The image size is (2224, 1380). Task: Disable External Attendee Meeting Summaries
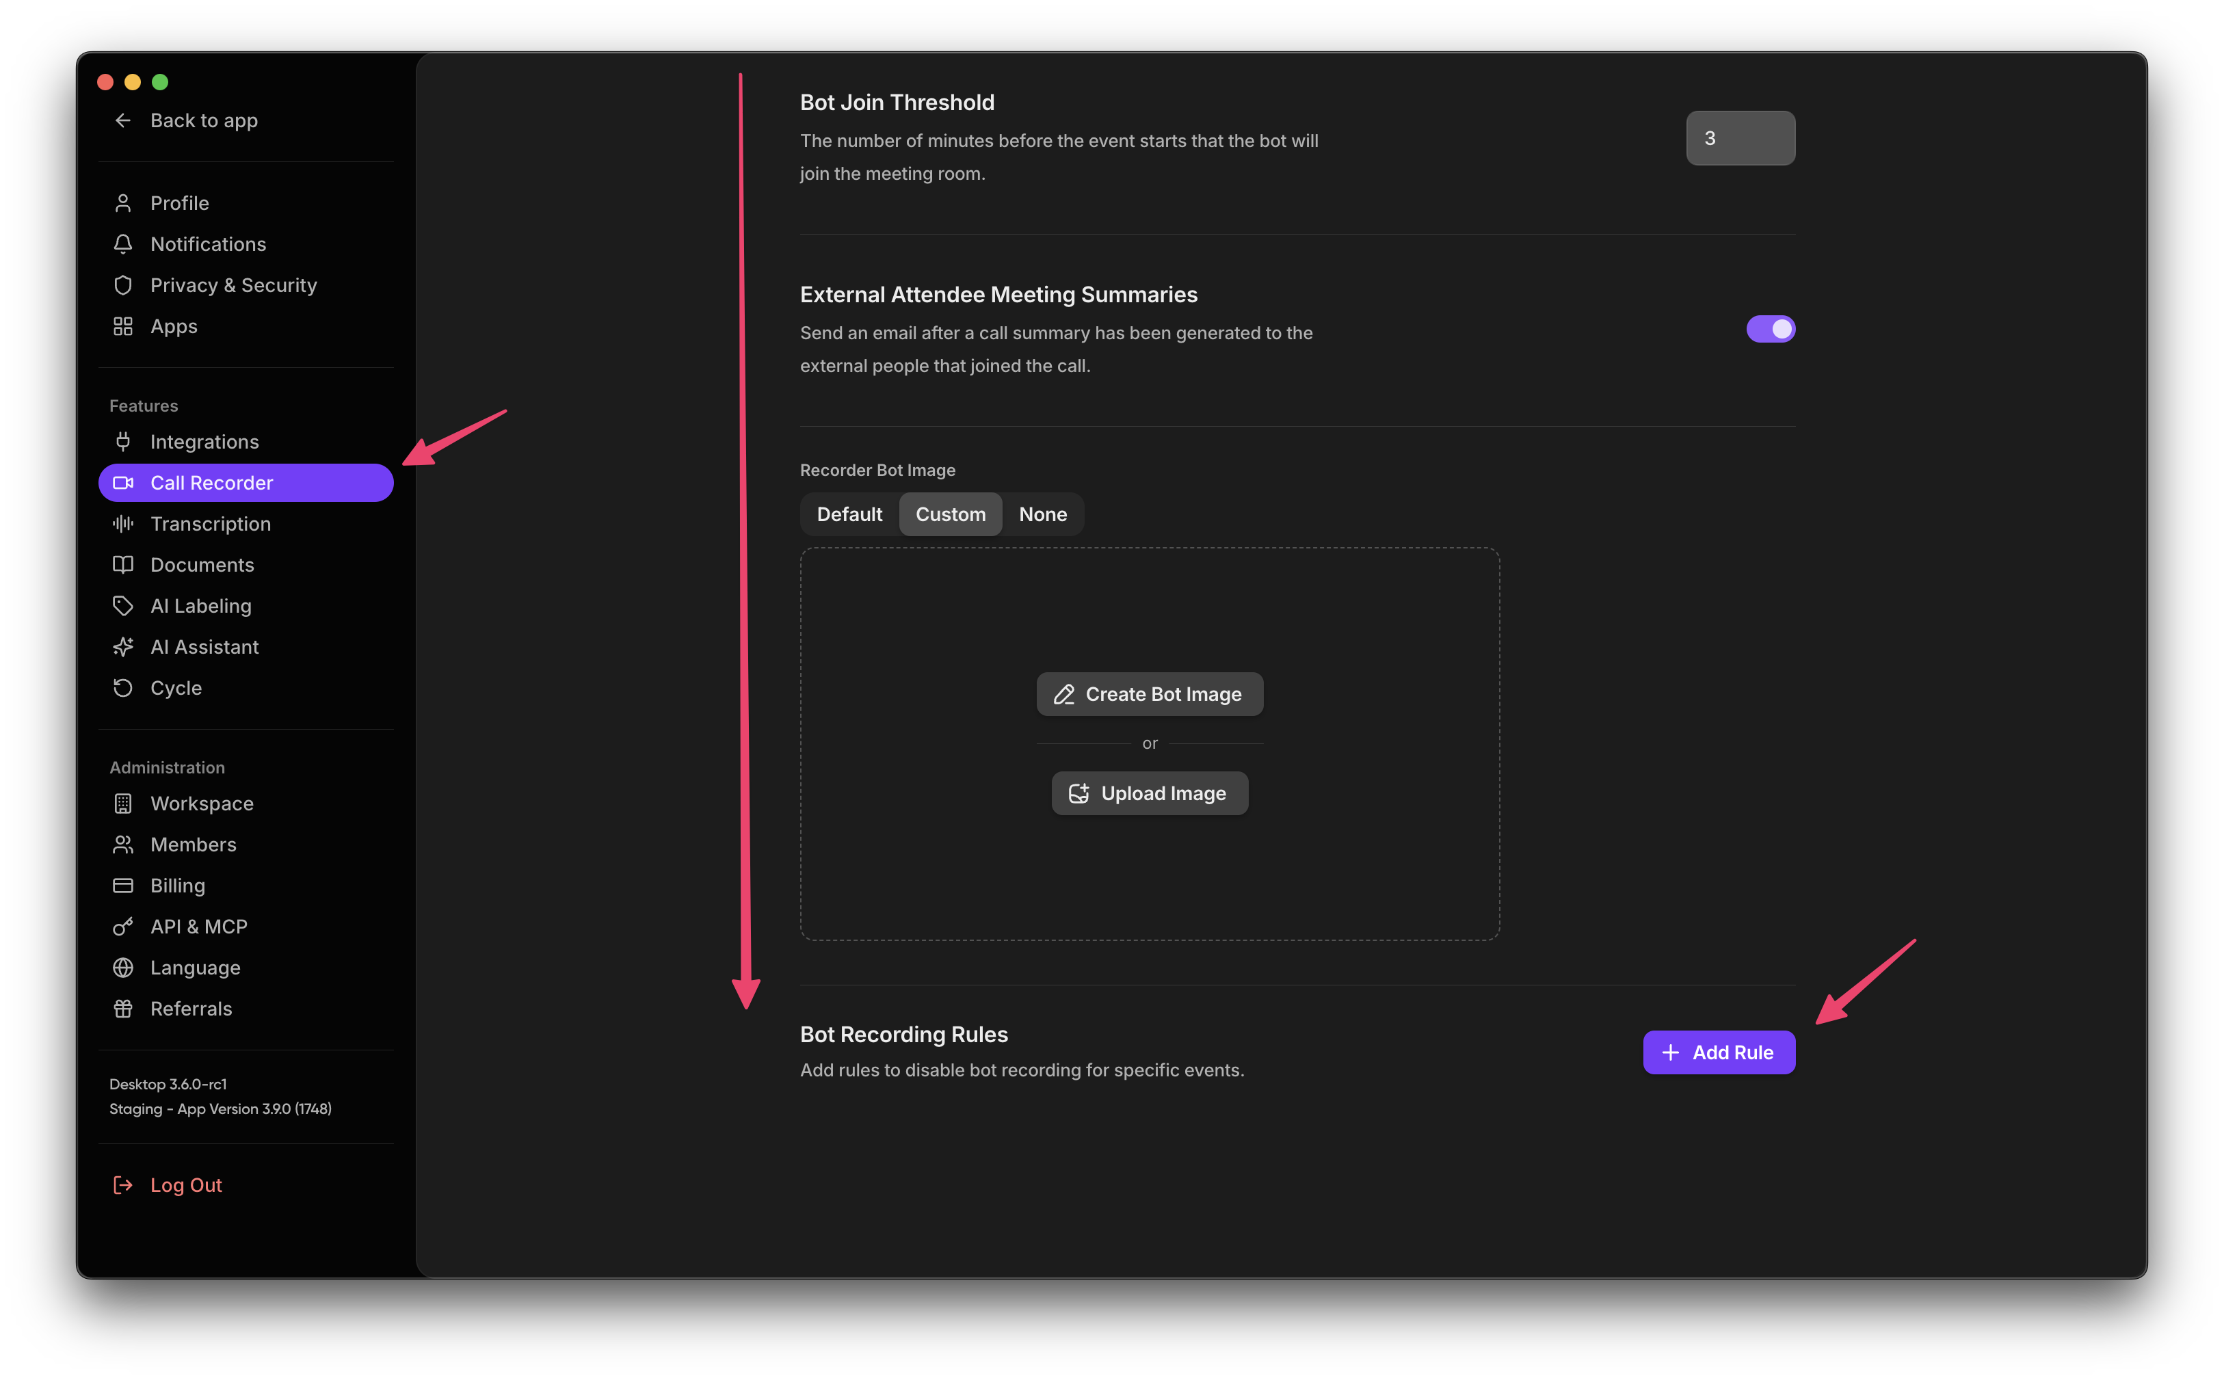[x=1771, y=328]
